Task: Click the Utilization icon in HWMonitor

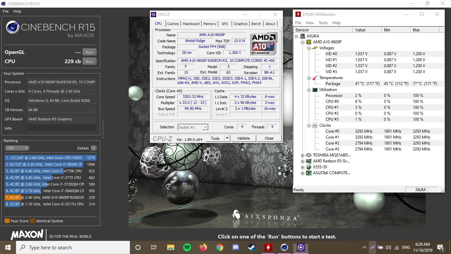Action: [x=315, y=90]
